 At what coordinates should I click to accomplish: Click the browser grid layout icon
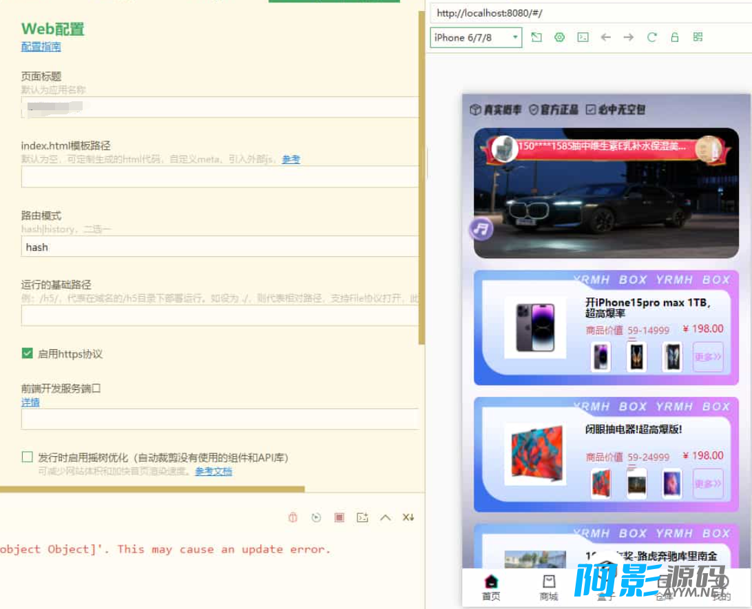click(x=698, y=37)
